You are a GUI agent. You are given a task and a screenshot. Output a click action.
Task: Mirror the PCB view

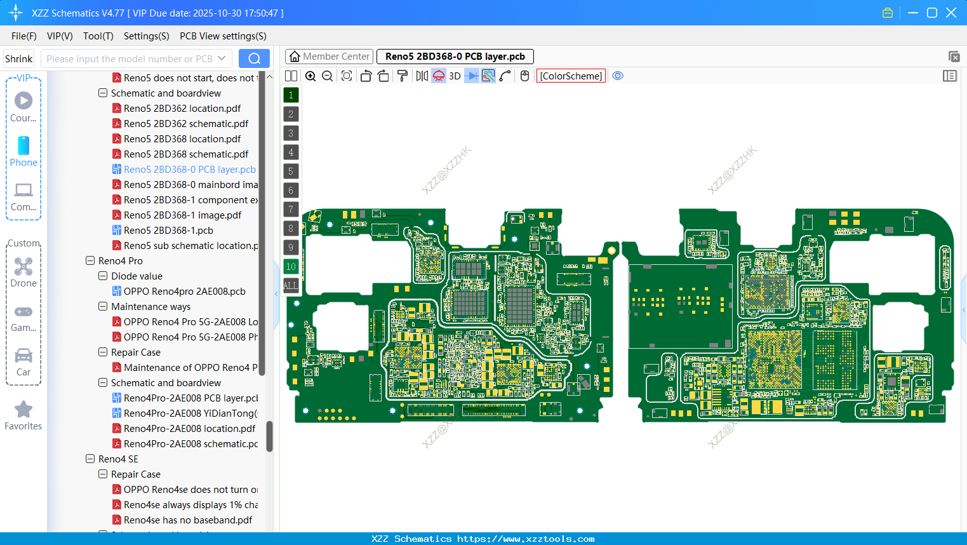[422, 76]
